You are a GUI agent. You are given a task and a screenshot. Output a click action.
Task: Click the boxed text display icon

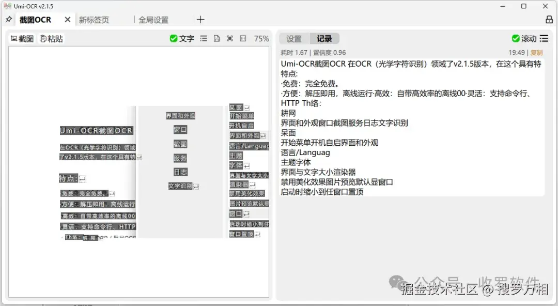(243, 38)
